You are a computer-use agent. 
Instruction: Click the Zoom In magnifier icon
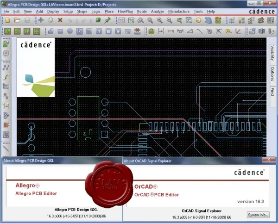tap(160, 20)
